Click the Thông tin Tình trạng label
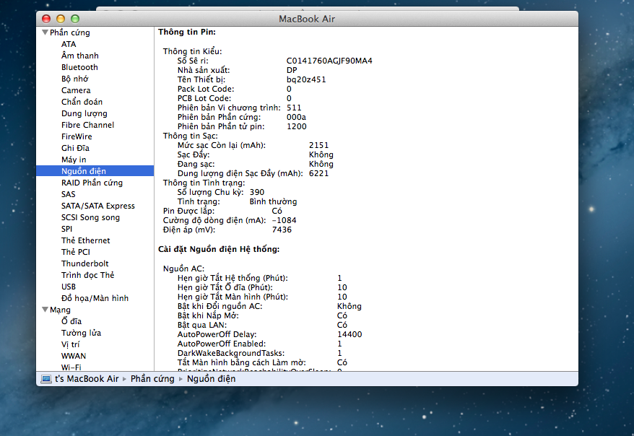 coord(204,183)
